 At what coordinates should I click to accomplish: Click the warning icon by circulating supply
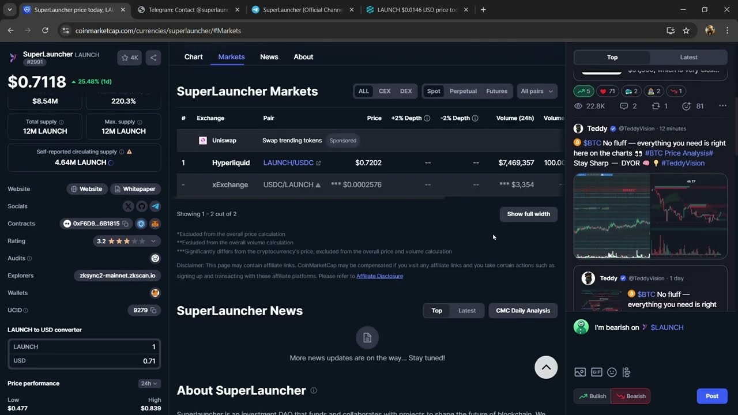coord(129,152)
